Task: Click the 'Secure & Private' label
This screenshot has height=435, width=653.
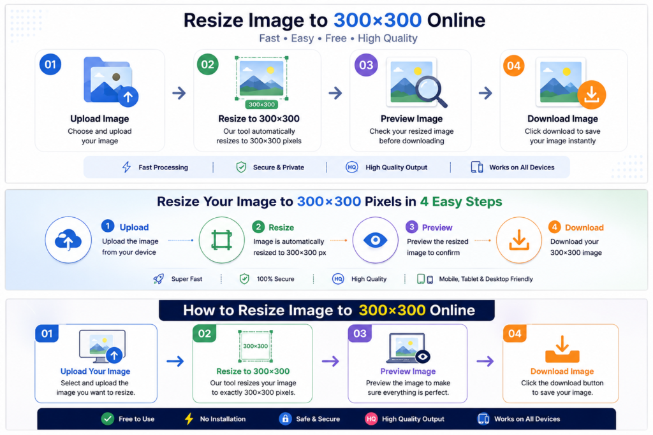Action: 279,167
